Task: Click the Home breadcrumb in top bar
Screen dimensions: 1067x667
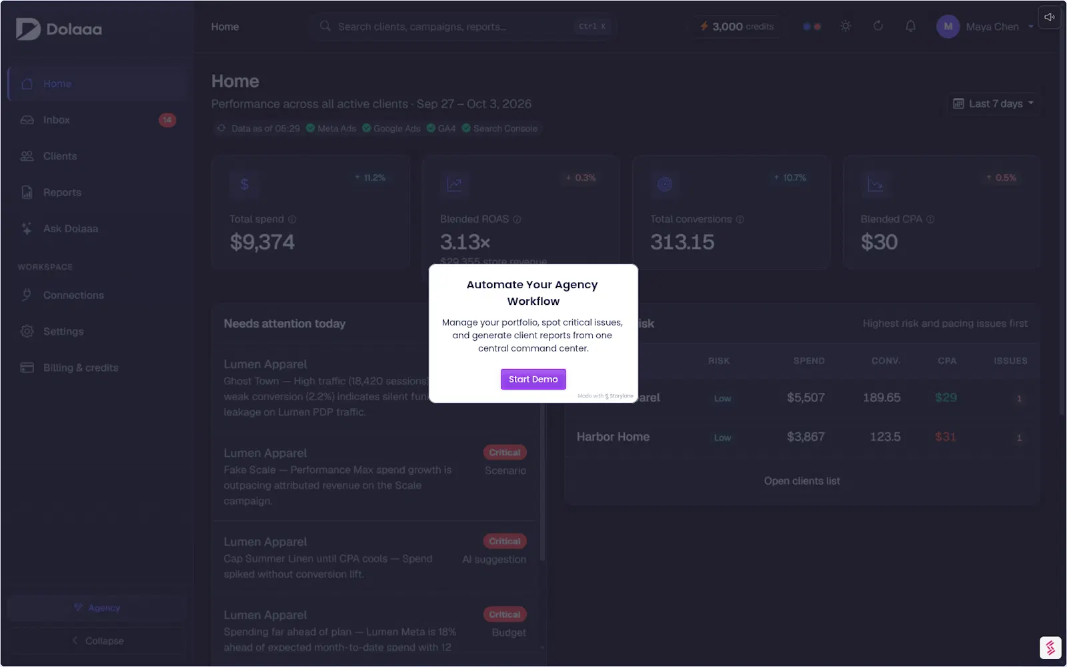Action: 225,27
